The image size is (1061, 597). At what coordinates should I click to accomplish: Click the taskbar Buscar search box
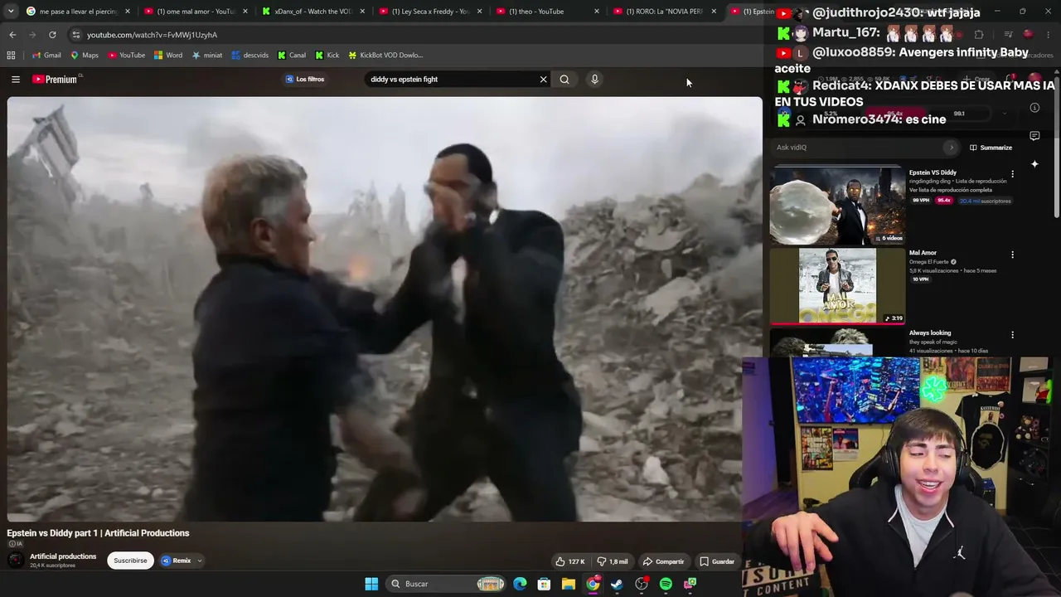pyautogui.click(x=447, y=584)
